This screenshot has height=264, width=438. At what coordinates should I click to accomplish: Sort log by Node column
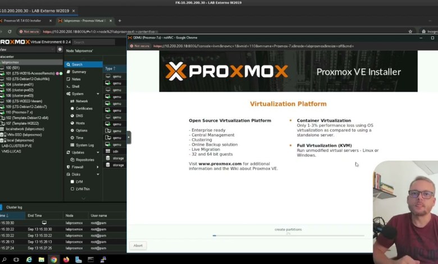[x=76, y=216]
